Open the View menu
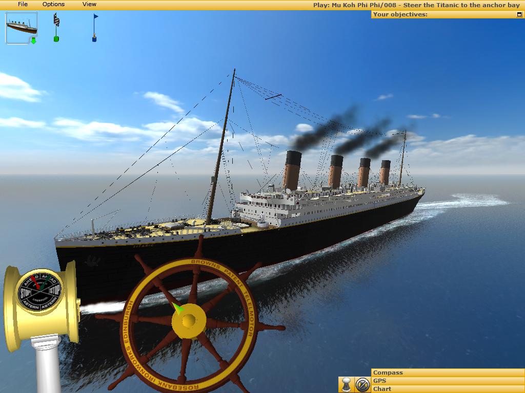Viewport: 525px width, 393px height. click(x=89, y=4)
